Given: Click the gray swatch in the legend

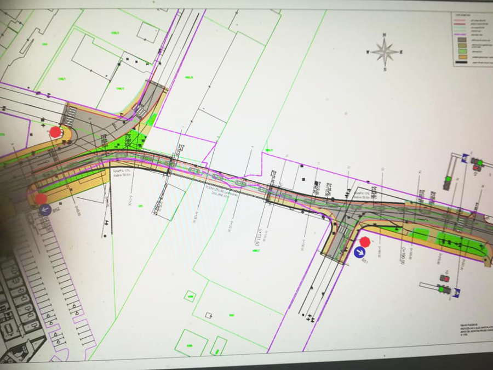Looking at the screenshot, I should (461, 41).
